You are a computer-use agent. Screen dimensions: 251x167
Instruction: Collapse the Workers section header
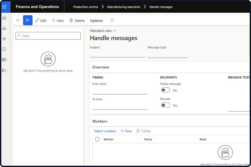point(170,121)
